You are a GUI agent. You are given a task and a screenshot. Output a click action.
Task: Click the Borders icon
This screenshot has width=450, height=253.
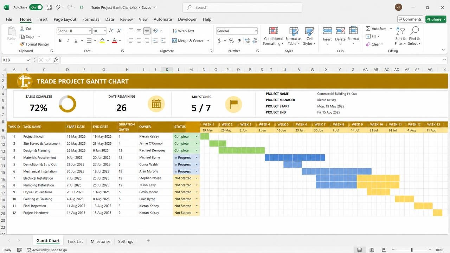pyautogui.click(x=89, y=41)
